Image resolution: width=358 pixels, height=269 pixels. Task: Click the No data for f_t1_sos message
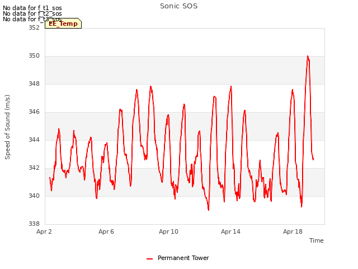click(32, 8)
